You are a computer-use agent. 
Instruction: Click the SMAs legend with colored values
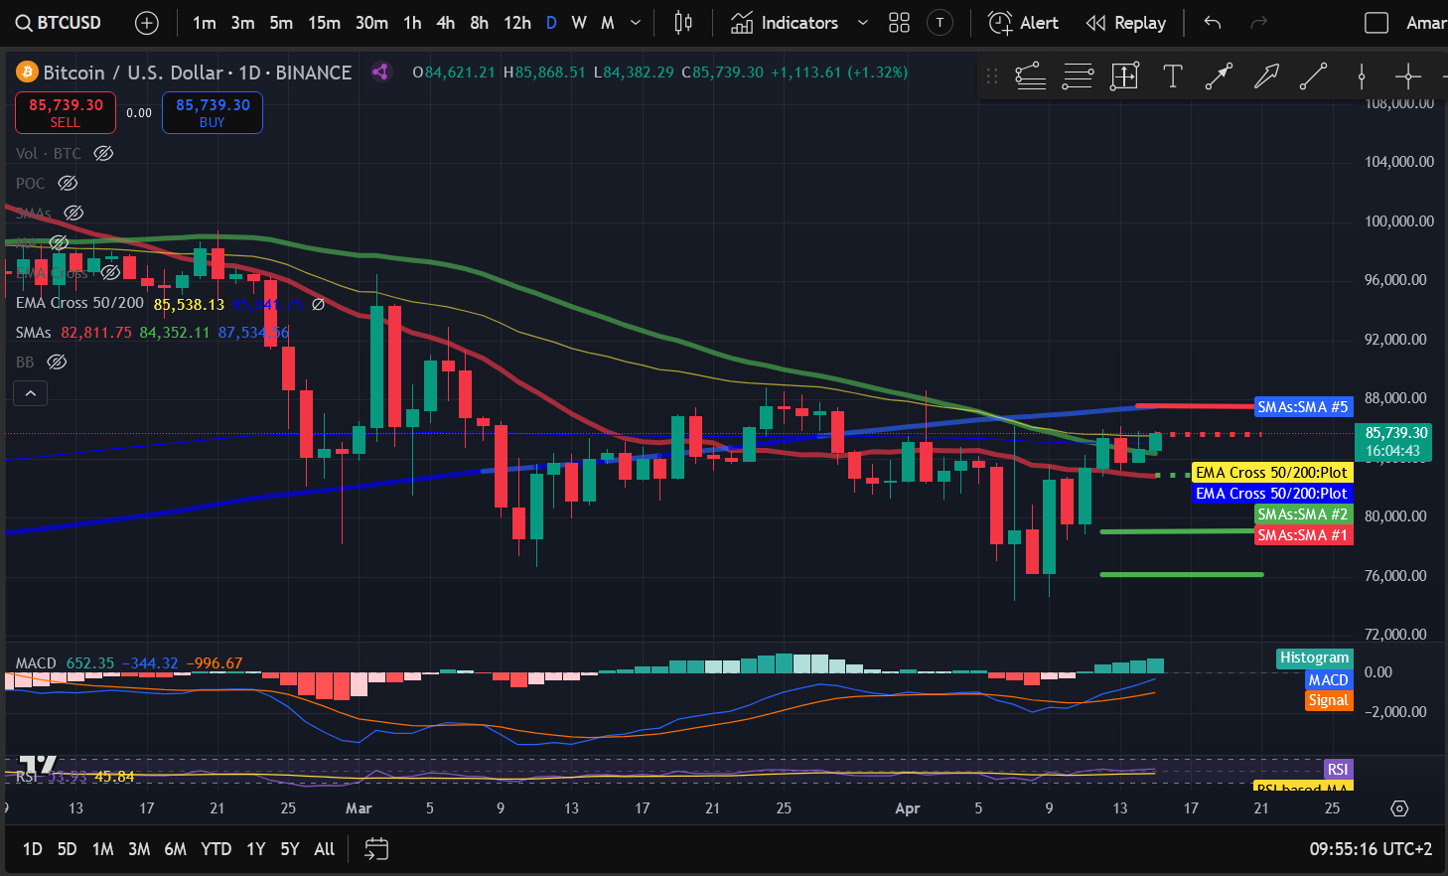[152, 333]
